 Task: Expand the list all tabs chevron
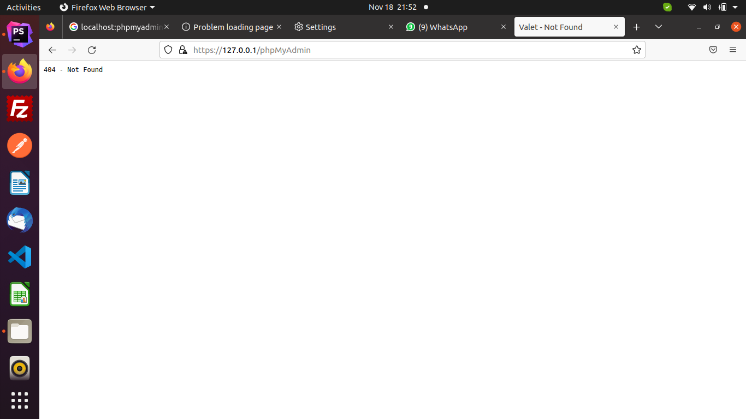659,27
